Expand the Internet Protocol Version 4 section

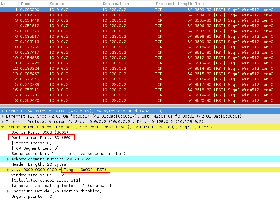click(x=2, y=122)
